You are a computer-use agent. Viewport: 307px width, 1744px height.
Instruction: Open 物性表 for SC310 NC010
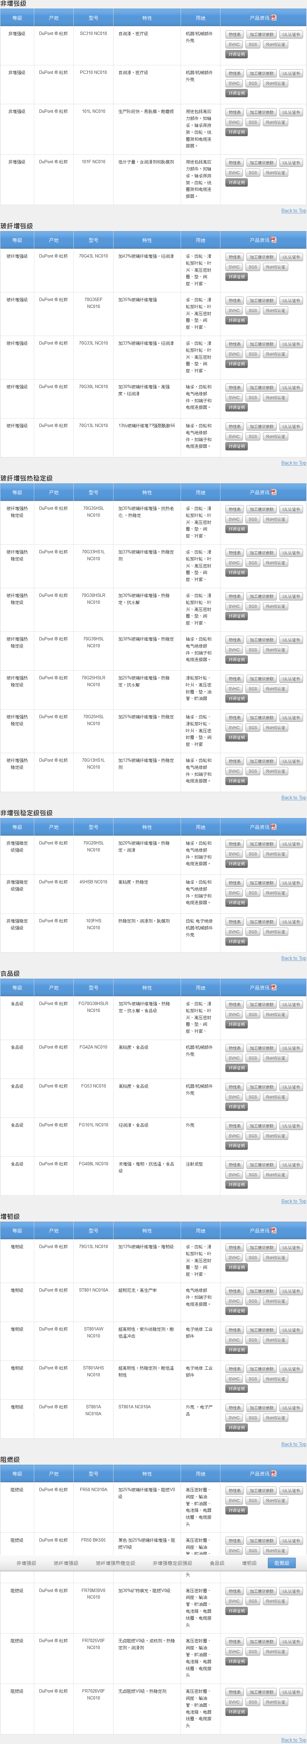234,35
